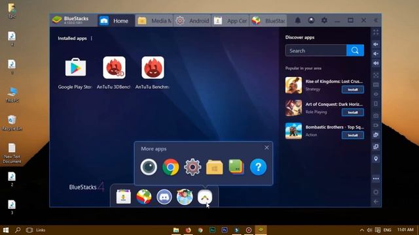Switch to BlueStacks World tab
The width and height of the screenshot is (419, 235).
268,20
